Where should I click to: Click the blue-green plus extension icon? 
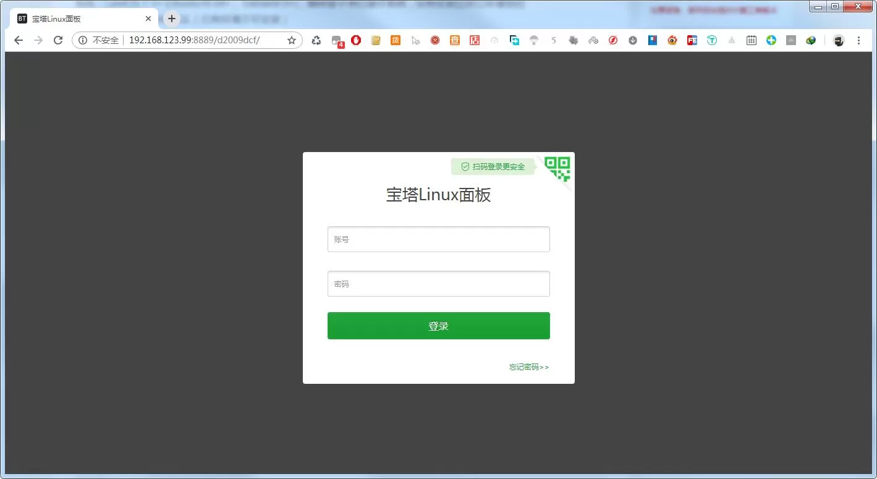(x=771, y=40)
